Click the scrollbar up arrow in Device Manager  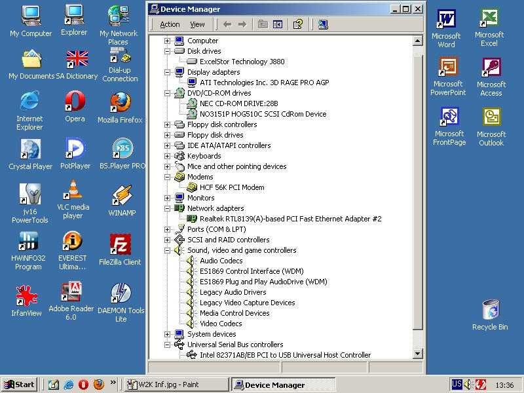(417, 41)
